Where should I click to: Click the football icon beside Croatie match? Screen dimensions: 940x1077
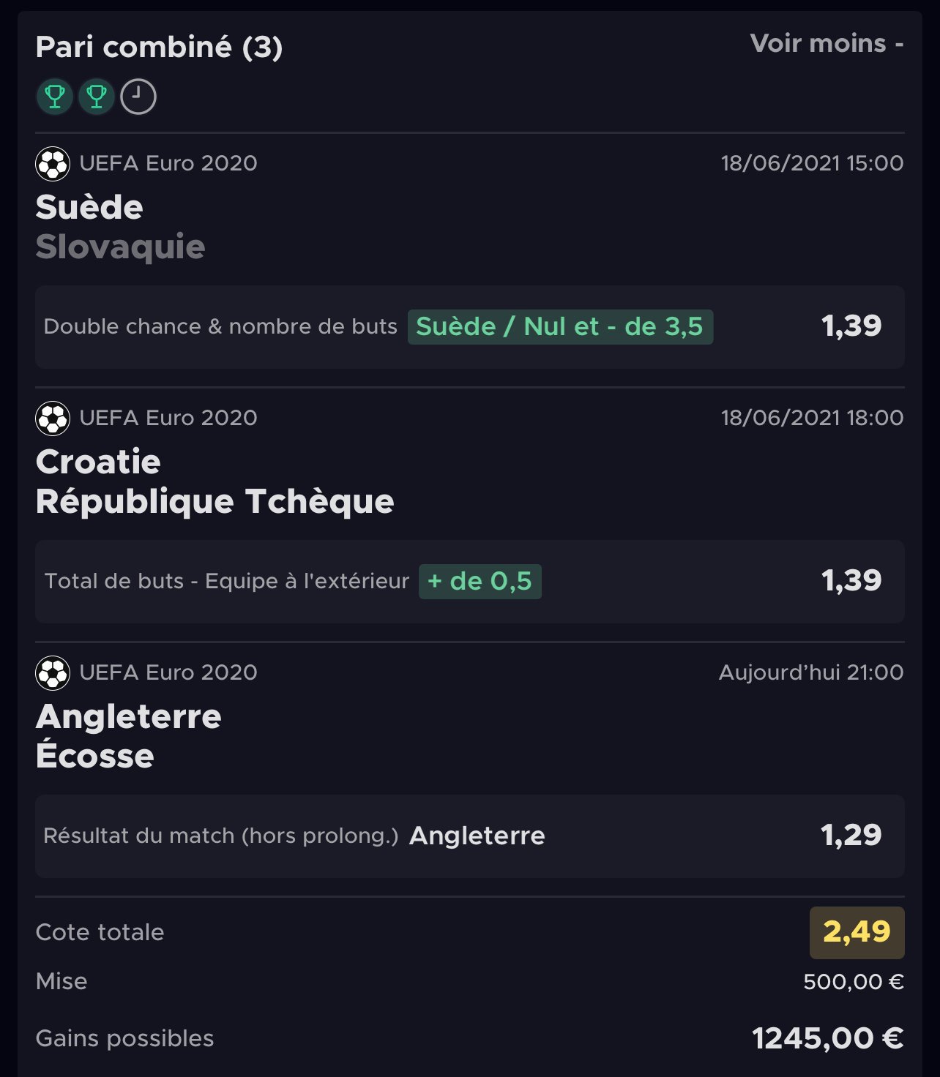coord(53,418)
